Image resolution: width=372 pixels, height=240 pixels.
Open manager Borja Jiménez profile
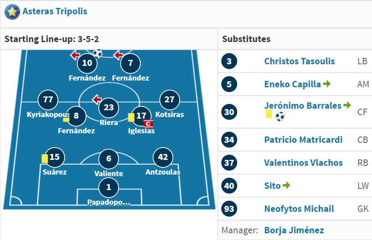pos(294,230)
